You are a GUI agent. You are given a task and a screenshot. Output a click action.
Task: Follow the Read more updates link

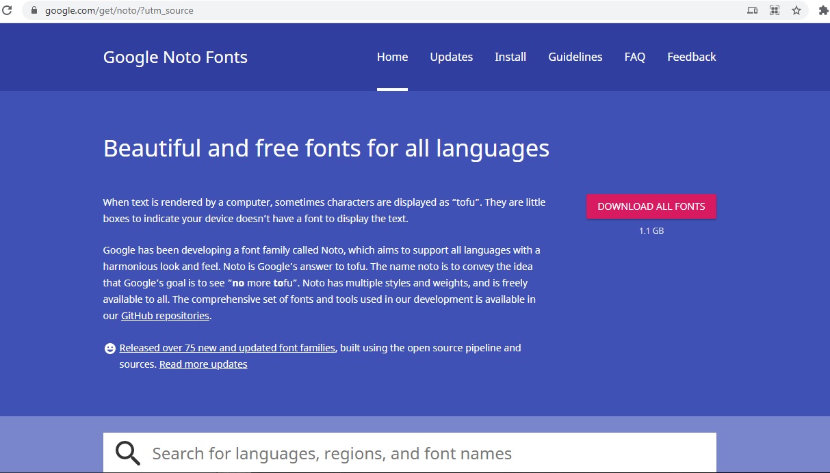coord(203,364)
